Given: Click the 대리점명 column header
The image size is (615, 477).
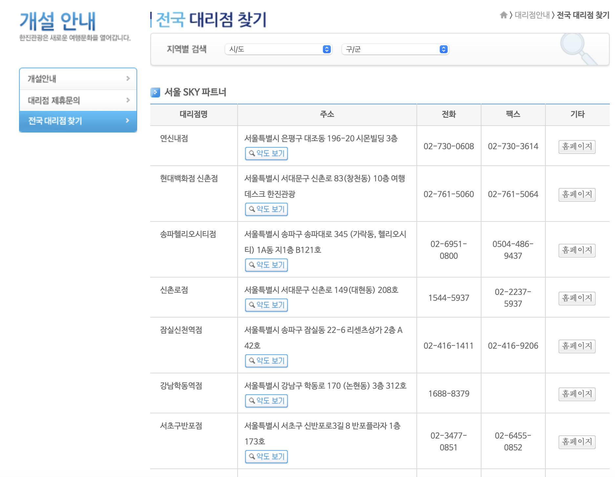Looking at the screenshot, I should pyautogui.click(x=194, y=114).
